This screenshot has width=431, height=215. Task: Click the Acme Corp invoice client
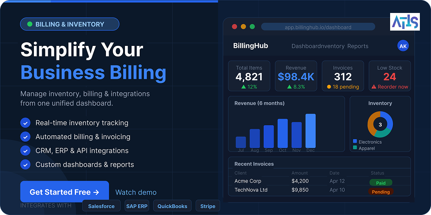248,181
